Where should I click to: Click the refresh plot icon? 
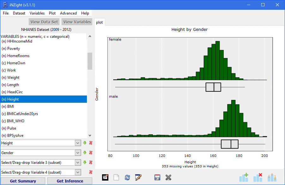127,177
